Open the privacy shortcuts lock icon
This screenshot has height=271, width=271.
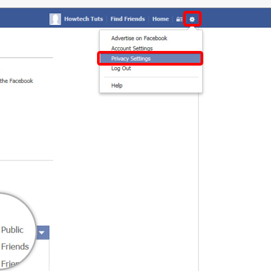point(179,19)
